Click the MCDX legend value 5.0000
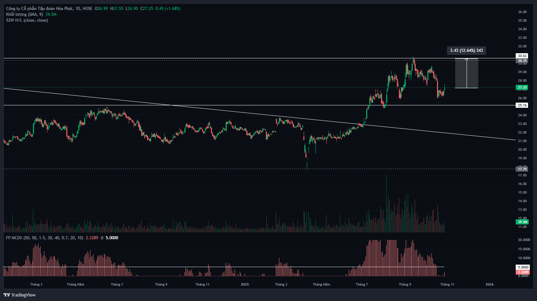 pyautogui.click(x=112, y=238)
